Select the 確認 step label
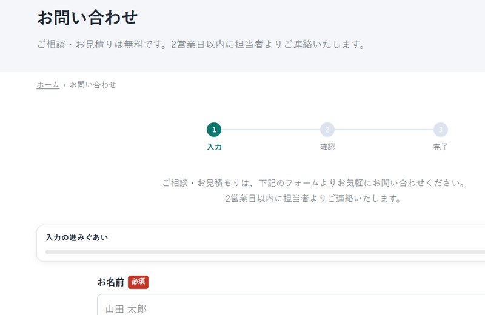The width and height of the screenshot is (485, 315). point(327,147)
